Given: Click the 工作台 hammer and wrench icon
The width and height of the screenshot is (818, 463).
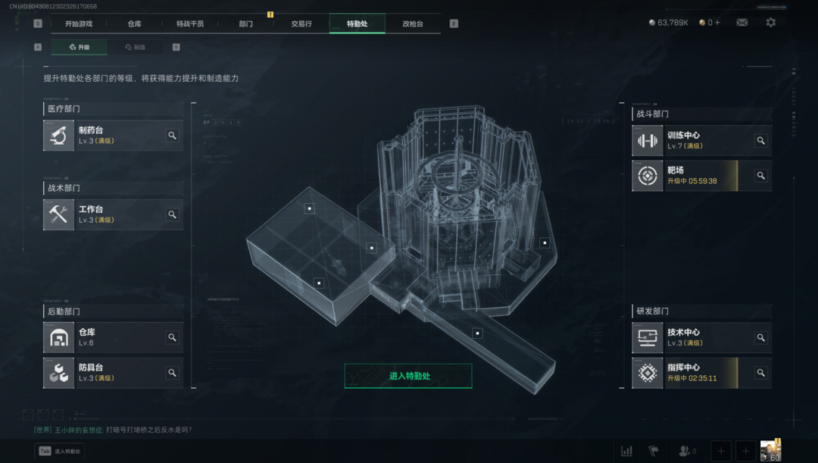Looking at the screenshot, I should [58, 214].
